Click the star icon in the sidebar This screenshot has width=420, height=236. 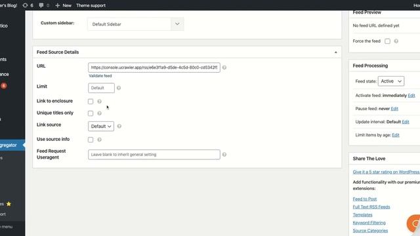[9, 204]
